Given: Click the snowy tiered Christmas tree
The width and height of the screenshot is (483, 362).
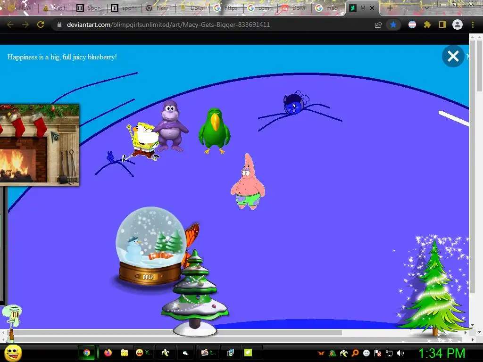Looking at the screenshot, I should (195, 292).
